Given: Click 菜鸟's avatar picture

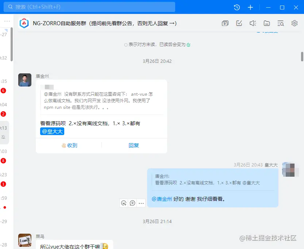Looking at the screenshot, I should pos(25,240).
